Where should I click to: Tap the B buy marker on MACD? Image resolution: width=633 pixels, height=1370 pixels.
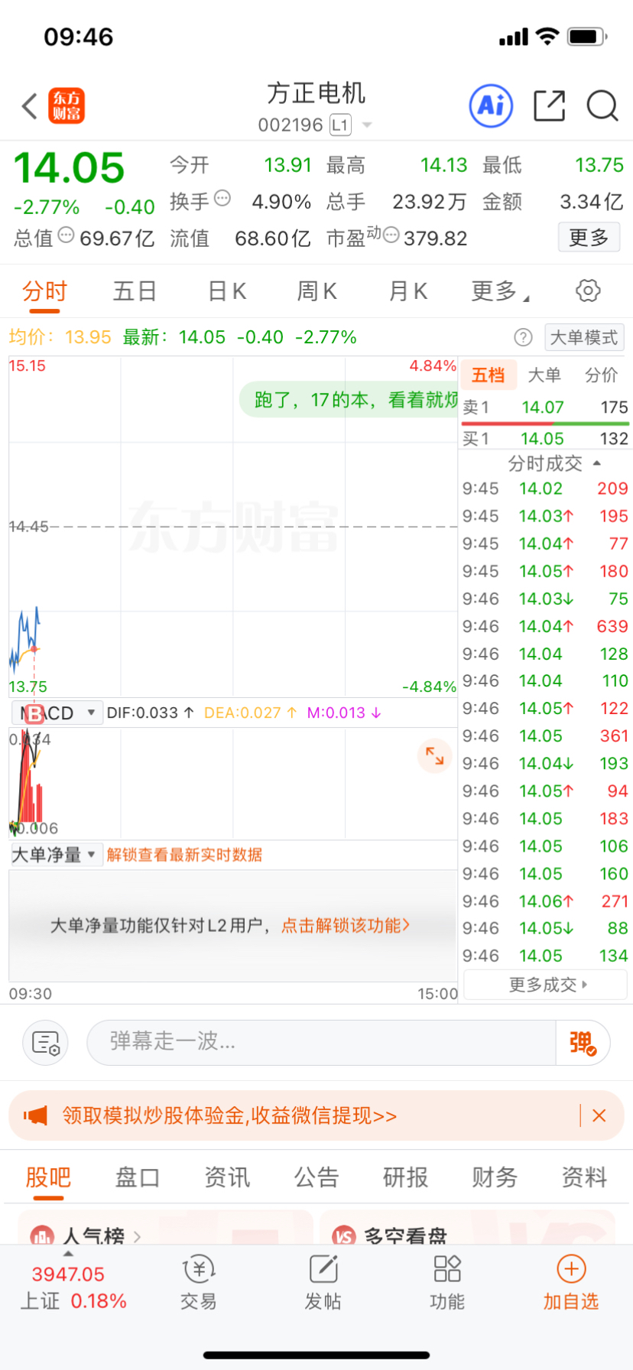tap(34, 714)
